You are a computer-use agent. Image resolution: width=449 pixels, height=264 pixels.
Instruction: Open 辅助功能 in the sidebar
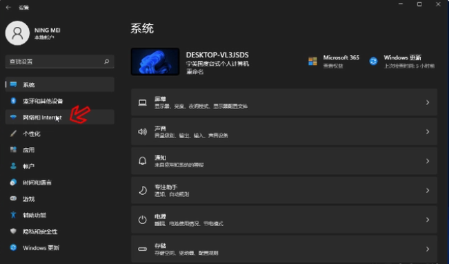point(60,215)
